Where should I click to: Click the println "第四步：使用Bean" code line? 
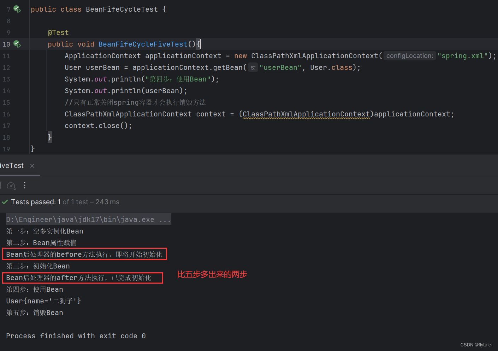click(142, 79)
